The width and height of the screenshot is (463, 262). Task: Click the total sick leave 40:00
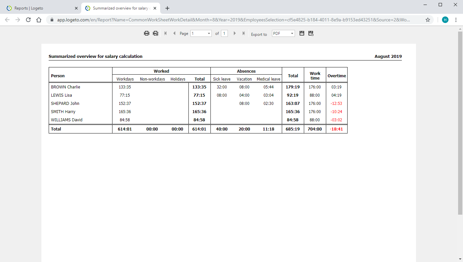click(222, 129)
